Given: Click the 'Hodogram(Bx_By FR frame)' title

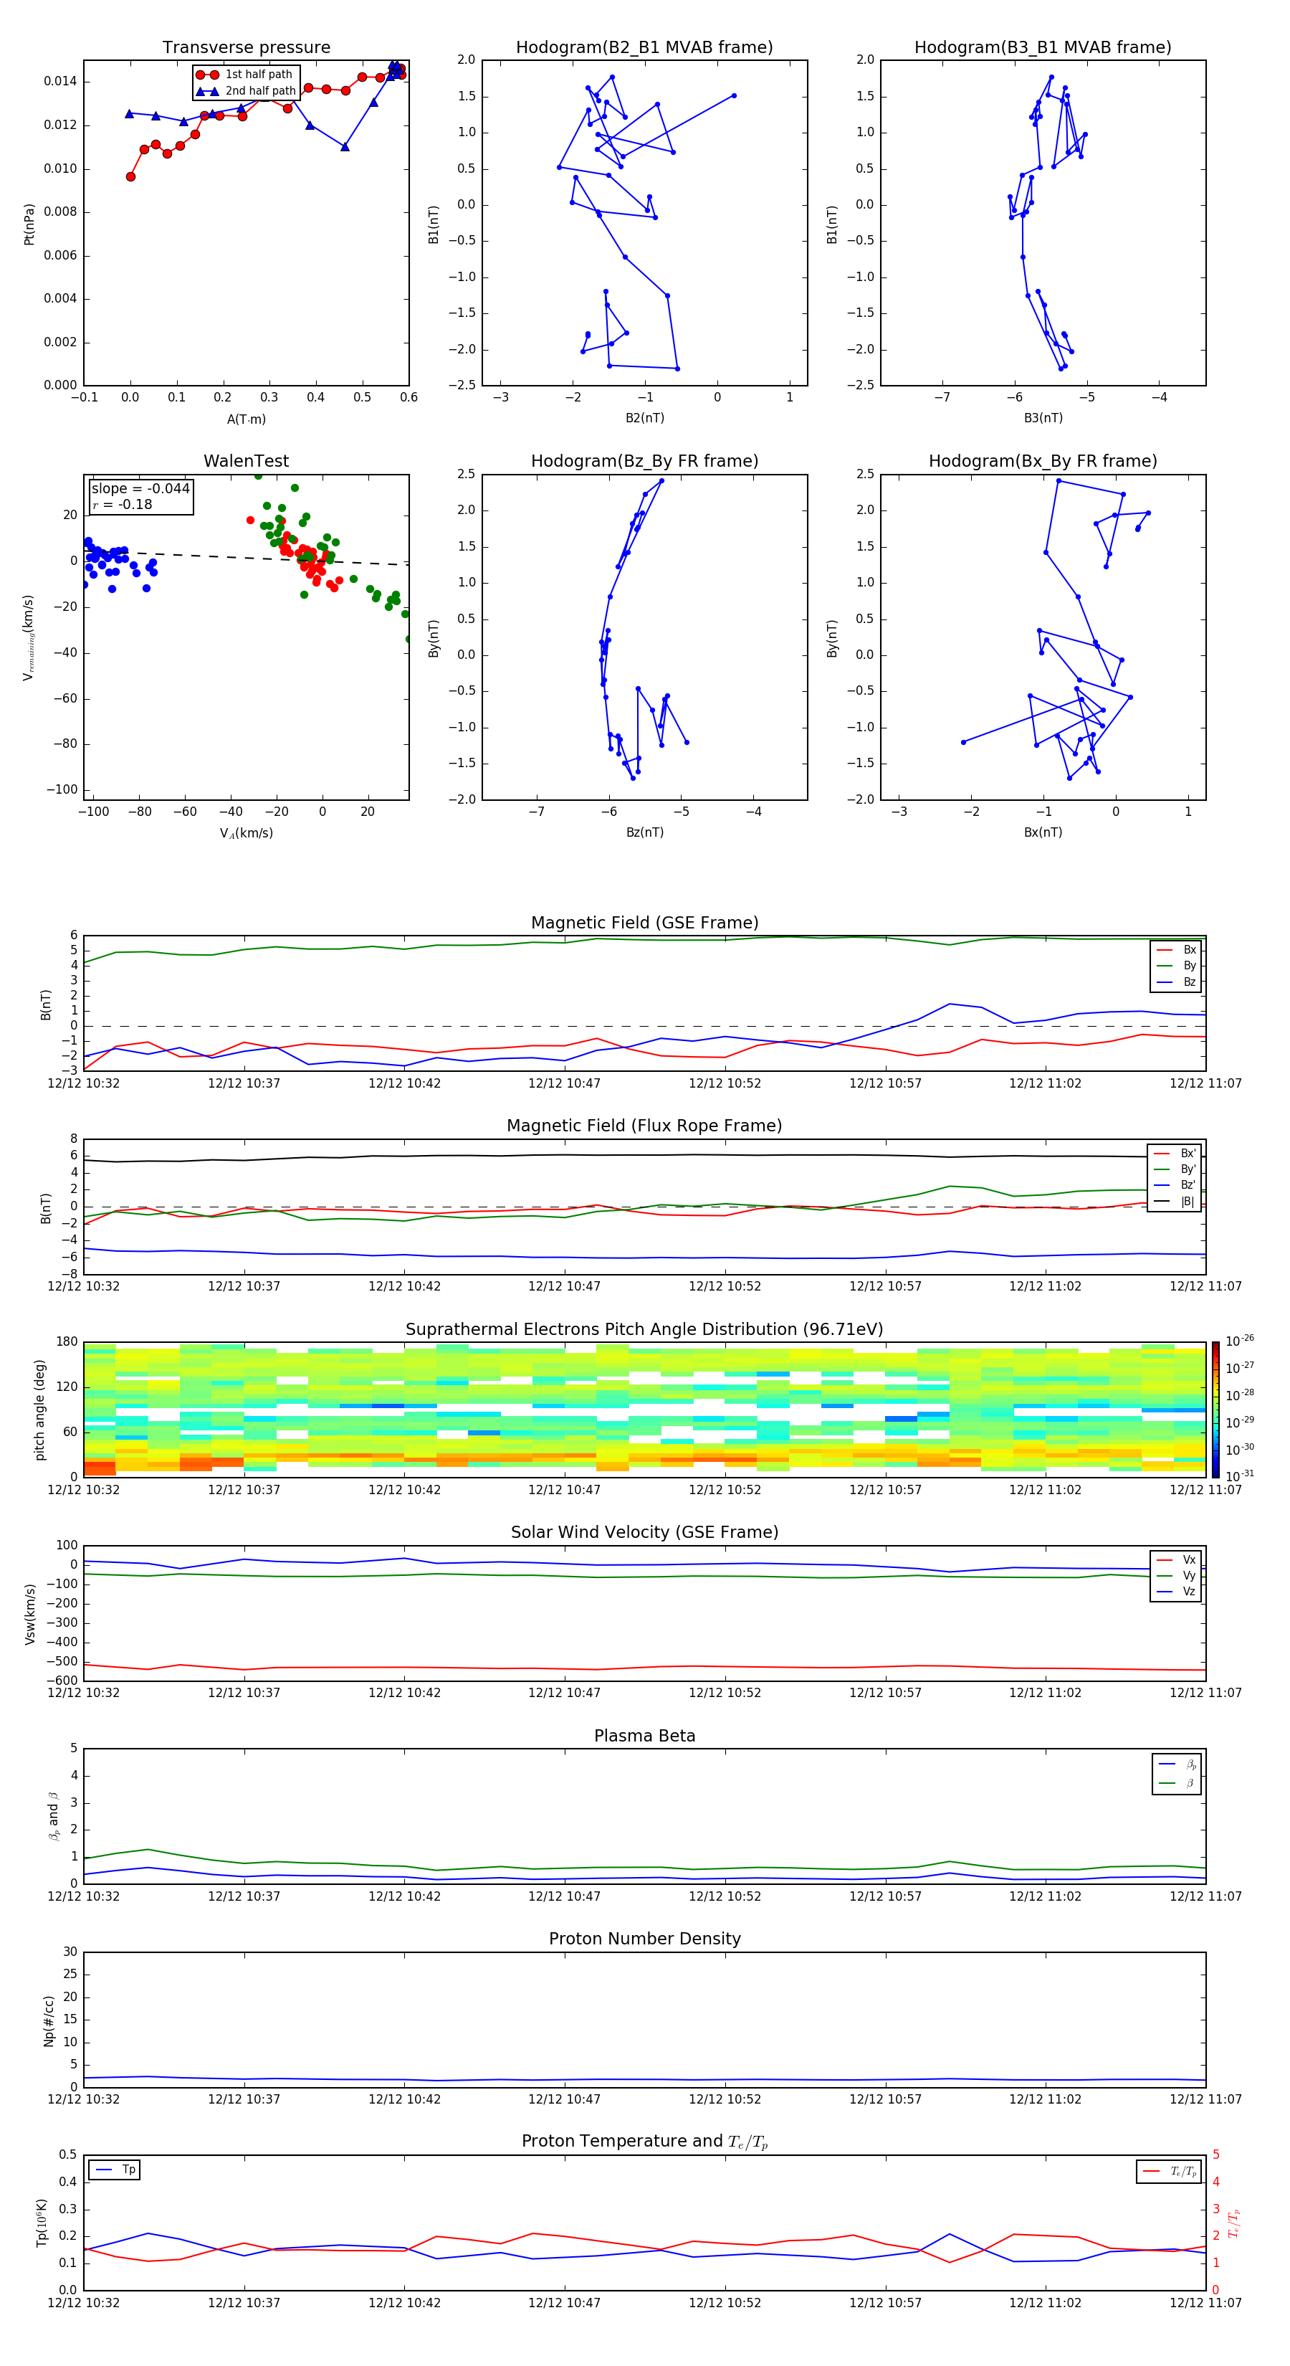Looking at the screenshot, I should 1043,461.
